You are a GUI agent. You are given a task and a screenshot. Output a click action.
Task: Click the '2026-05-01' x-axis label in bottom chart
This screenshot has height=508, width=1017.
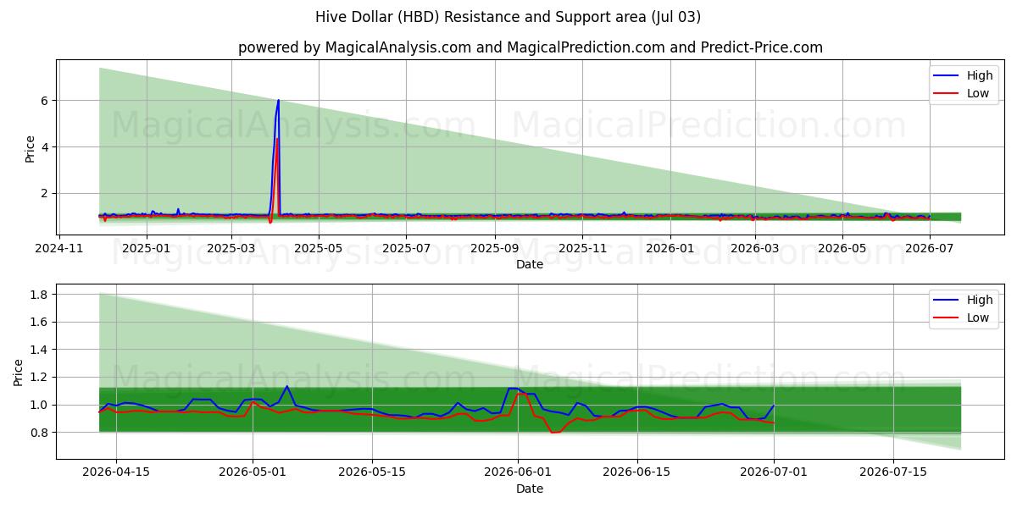[x=253, y=472]
